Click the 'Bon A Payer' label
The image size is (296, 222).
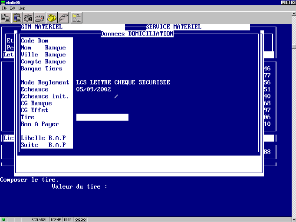40,124
